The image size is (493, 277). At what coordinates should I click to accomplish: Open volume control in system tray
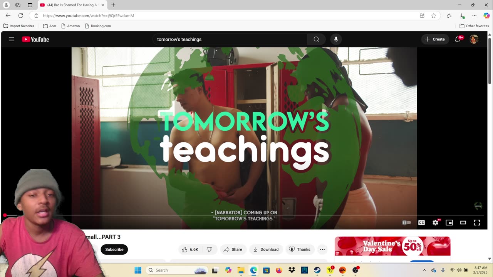coord(459,270)
